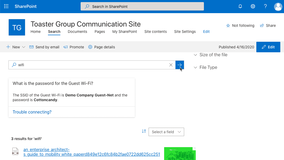This screenshot has width=284, height=160.
Task: Click the green result thumbnail image
Action: point(180,153)
